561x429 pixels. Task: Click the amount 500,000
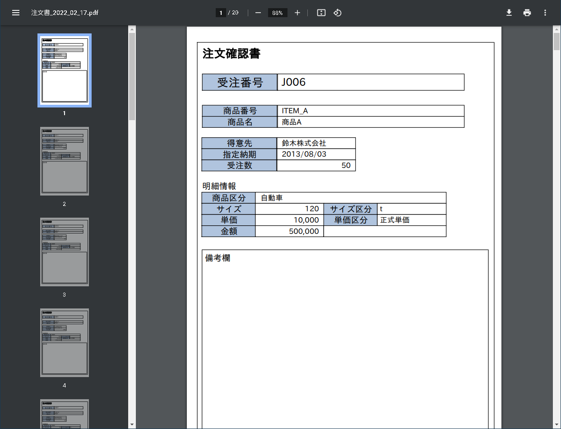(x=304, y=231)
